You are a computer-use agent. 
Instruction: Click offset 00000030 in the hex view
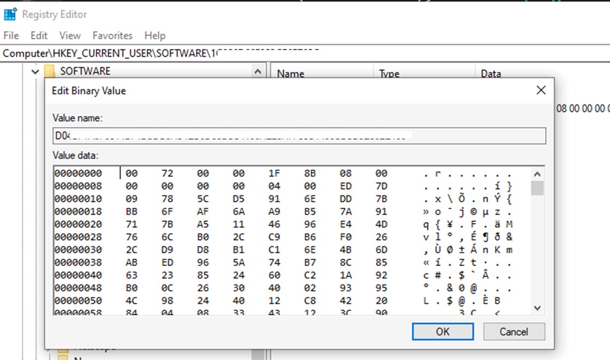[78, 250]
